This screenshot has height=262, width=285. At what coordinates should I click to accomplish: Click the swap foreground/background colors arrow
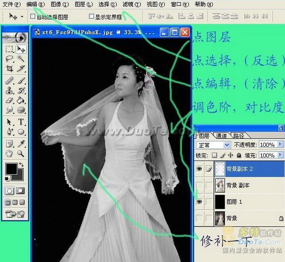[21, 165]
